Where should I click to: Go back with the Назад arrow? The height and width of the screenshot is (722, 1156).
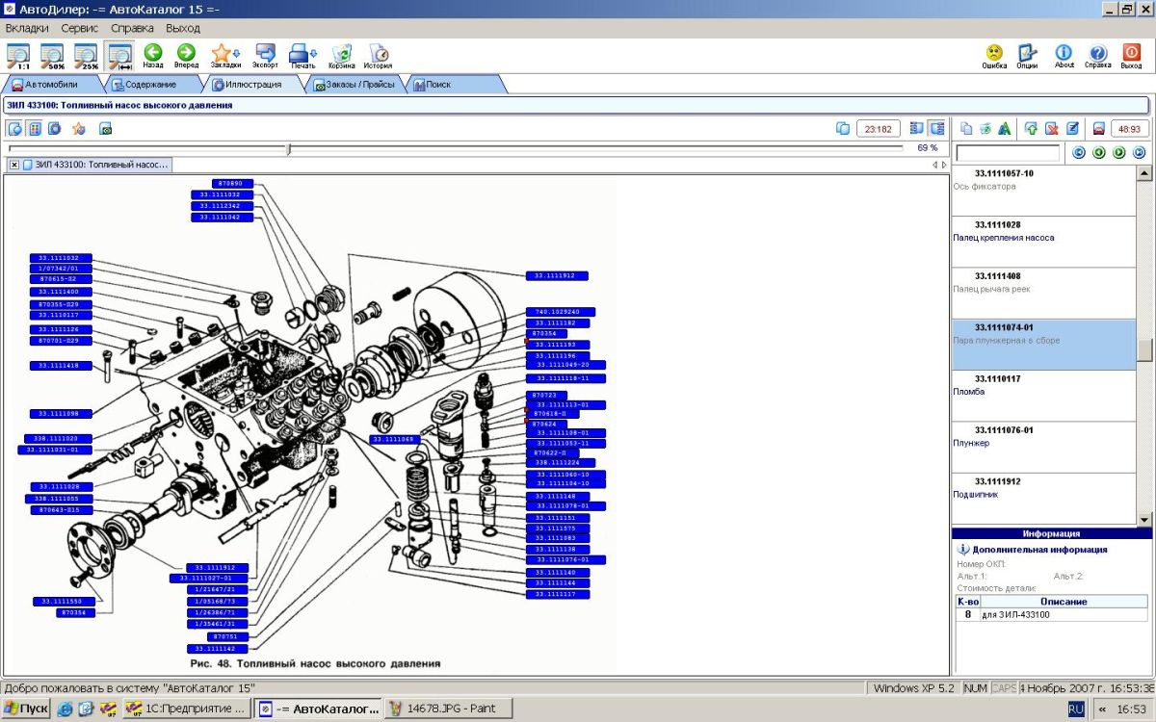tap(153, 56)
